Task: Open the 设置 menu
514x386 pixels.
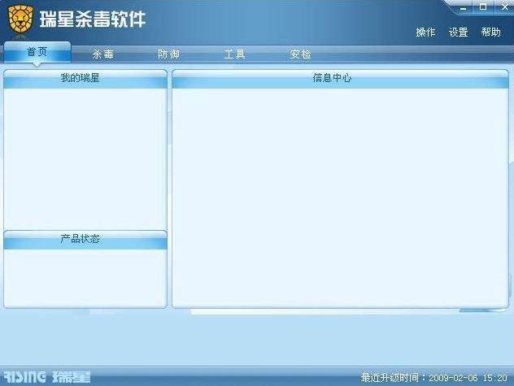Action: coord(458,33)
